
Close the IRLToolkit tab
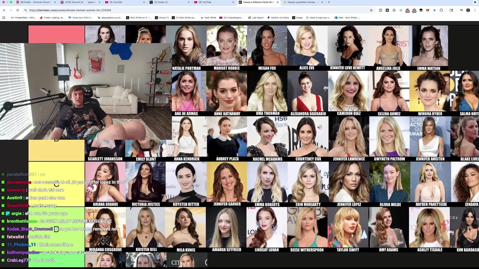[x=55, y=2]
